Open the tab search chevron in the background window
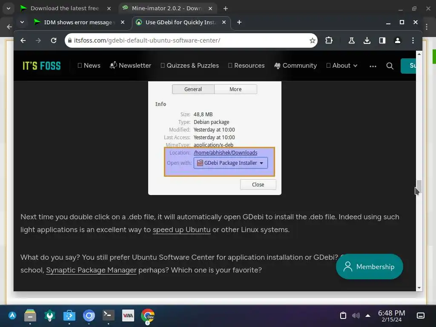The height and width of the screenshot is (327, 436). pyautogui.click(x=9, y=9)
